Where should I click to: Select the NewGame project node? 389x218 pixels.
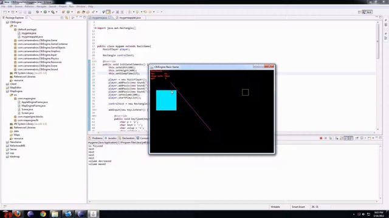[x=16, y=142]
